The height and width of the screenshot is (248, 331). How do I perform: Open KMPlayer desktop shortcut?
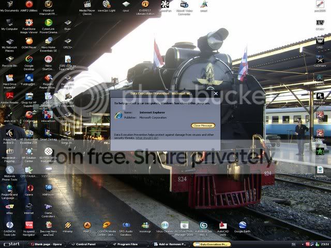click(x=49, y=189)
